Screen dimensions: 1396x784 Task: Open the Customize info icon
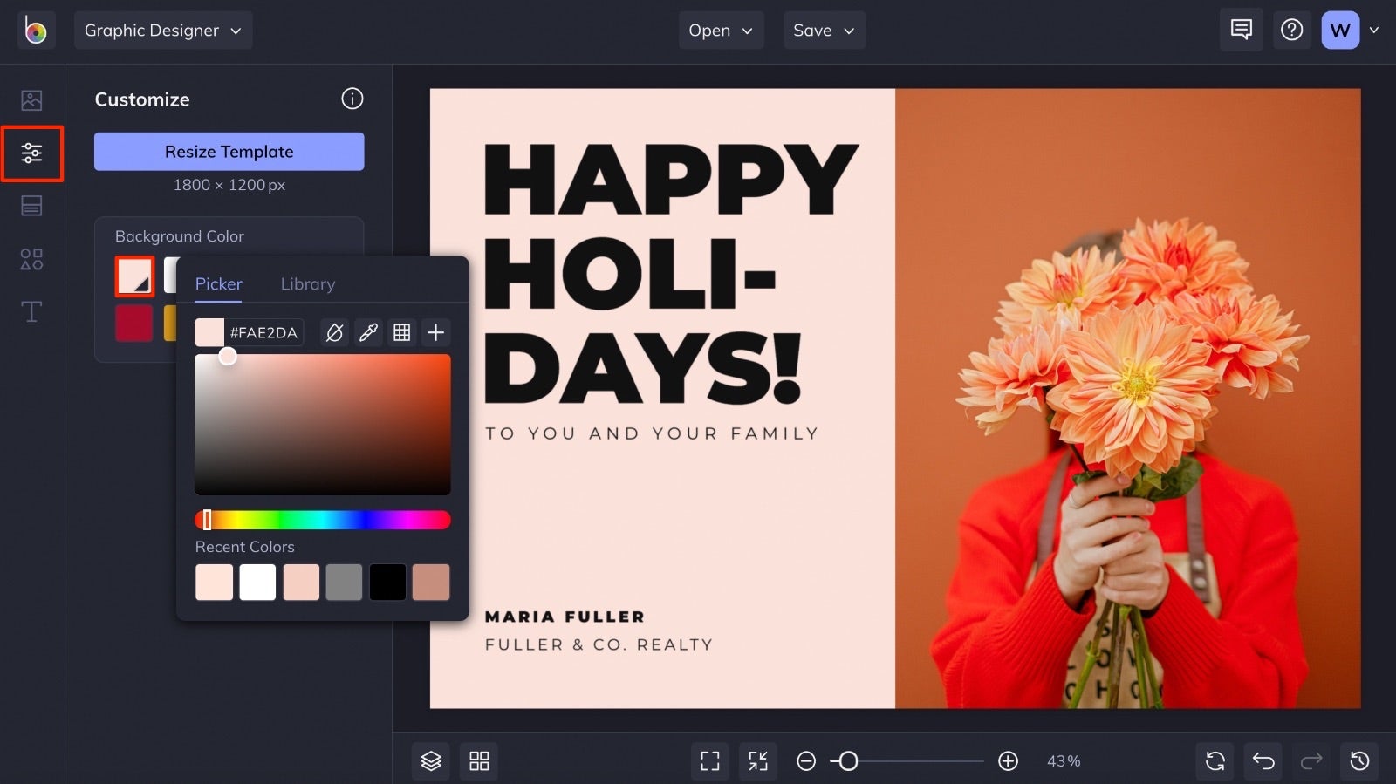[352, 99]
